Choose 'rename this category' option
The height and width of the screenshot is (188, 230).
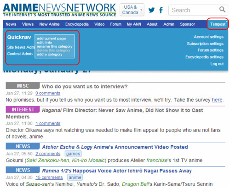click(54, 46)
